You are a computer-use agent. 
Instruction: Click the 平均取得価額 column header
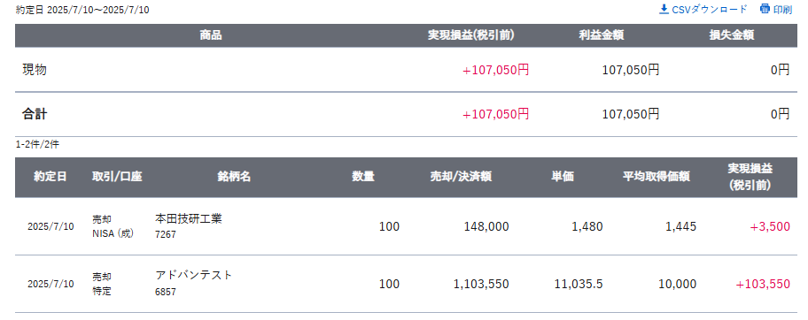(656, 177)
